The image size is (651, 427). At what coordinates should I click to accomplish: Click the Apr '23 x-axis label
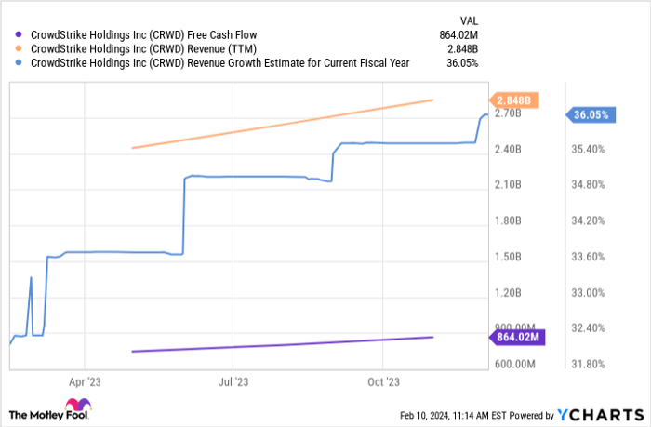click(85, 381)
